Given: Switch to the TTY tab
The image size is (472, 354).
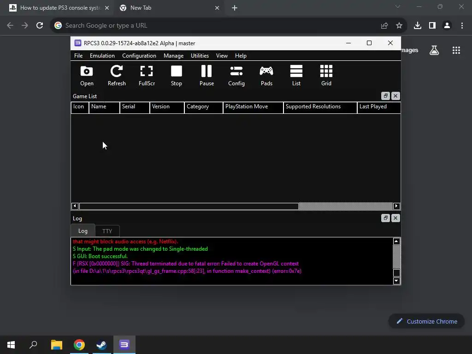Looking at the screenshot, I should pyautogui.click(x=107, y=231).
